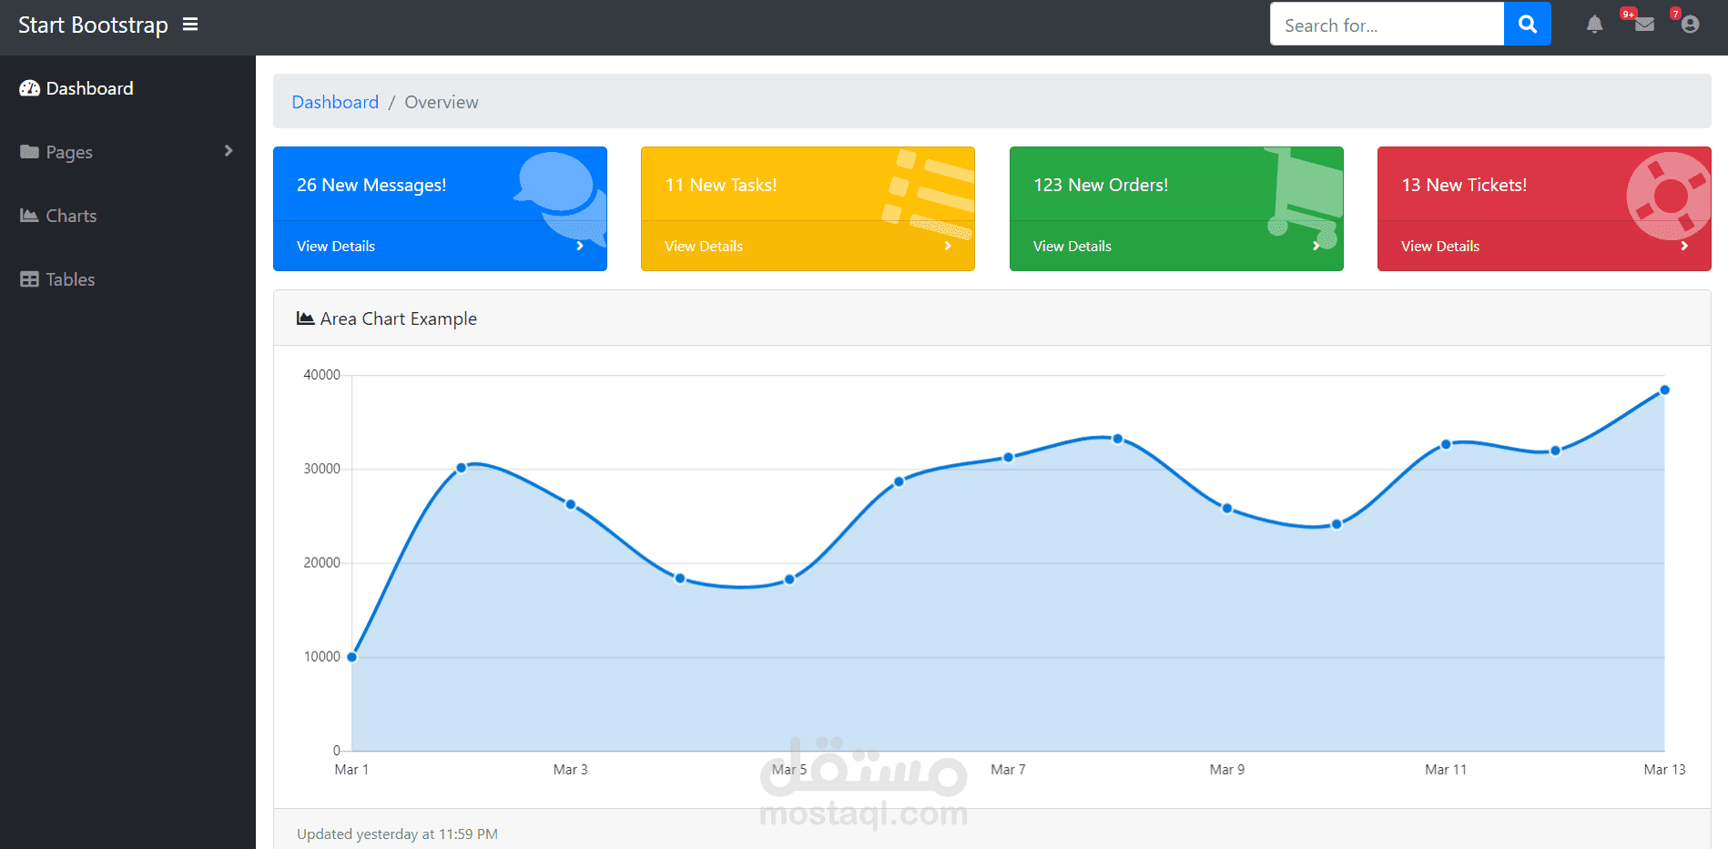Screen dimensions: 1728x849
Task: Click the chart icon beside Charts in sidebar
Action: click(x=28, y=215)
